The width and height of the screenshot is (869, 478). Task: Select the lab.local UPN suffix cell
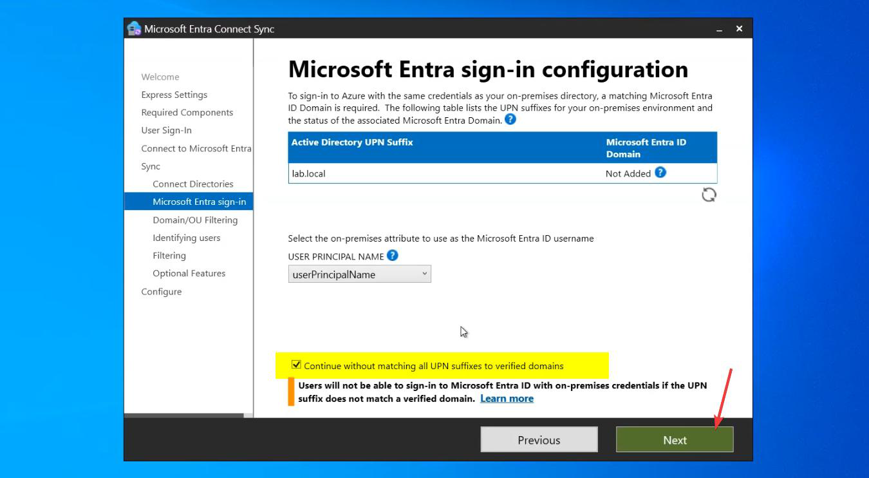(309, 173)
